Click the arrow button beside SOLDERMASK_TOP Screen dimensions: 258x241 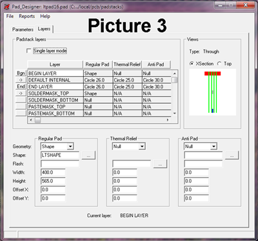tap(21, 93)
